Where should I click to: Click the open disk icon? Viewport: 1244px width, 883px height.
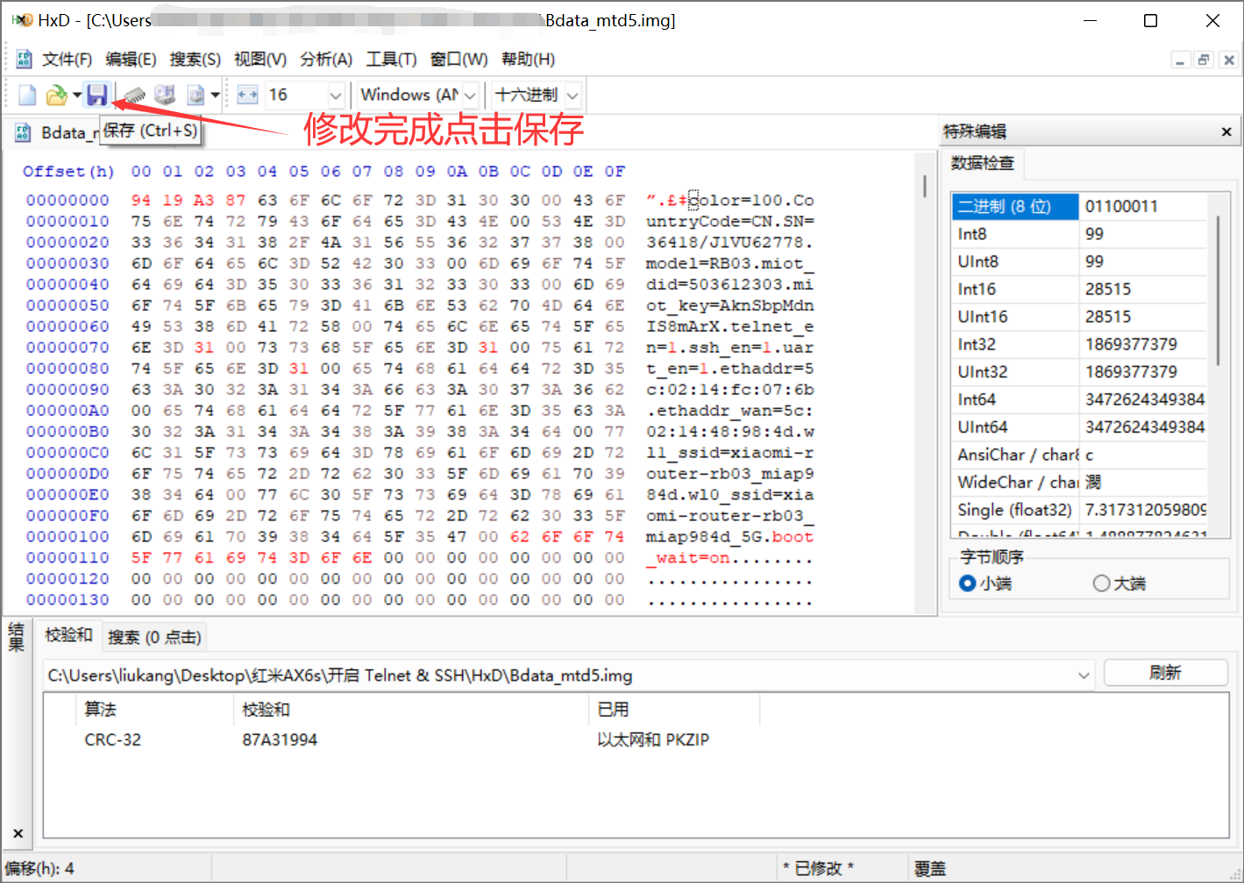click(165, 95)
